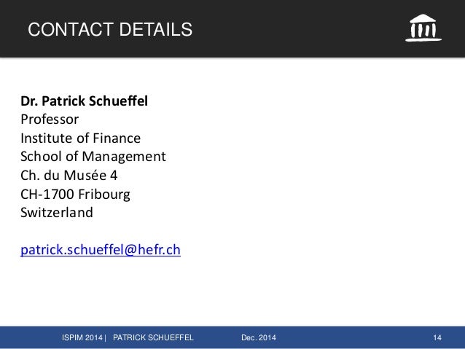
Task: Click PATRICK SCHUEFFEL in the footer bar
Action: pyautogui.click(x=153, y=337)
